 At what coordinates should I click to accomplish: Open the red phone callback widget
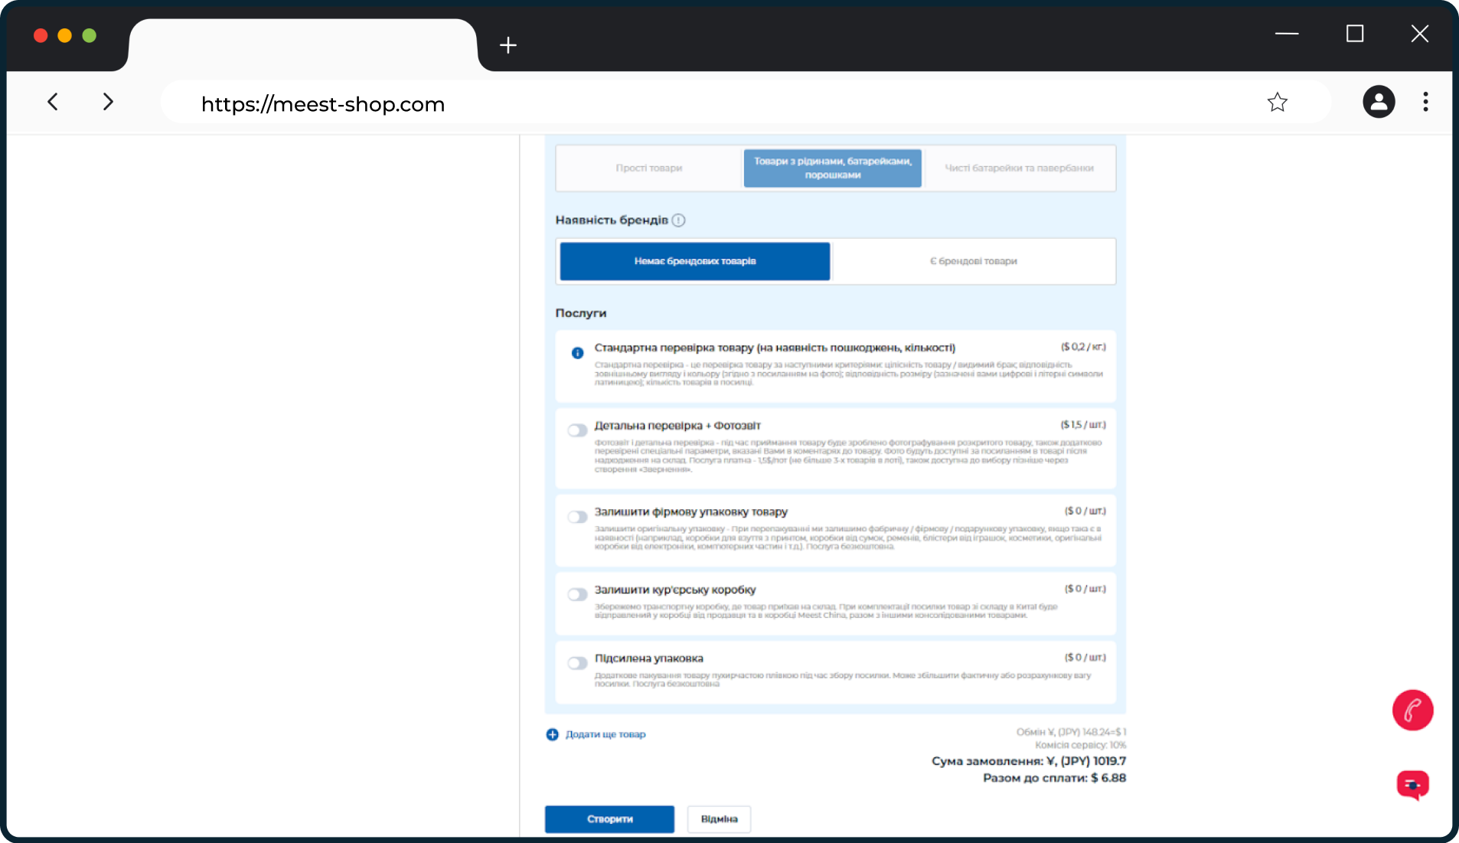point(1412,710)
